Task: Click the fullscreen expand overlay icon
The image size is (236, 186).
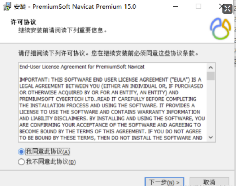Action: (x=227, y=9)
